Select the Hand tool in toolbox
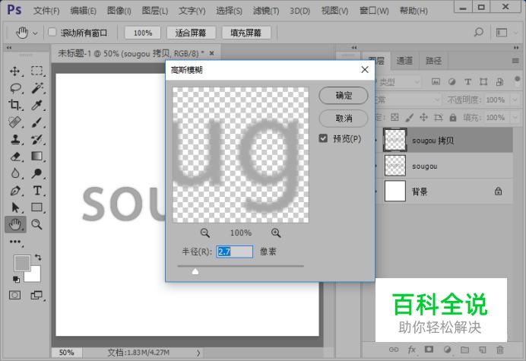The image size is (526, 361). pyautogui.click(x=15, y=224)
